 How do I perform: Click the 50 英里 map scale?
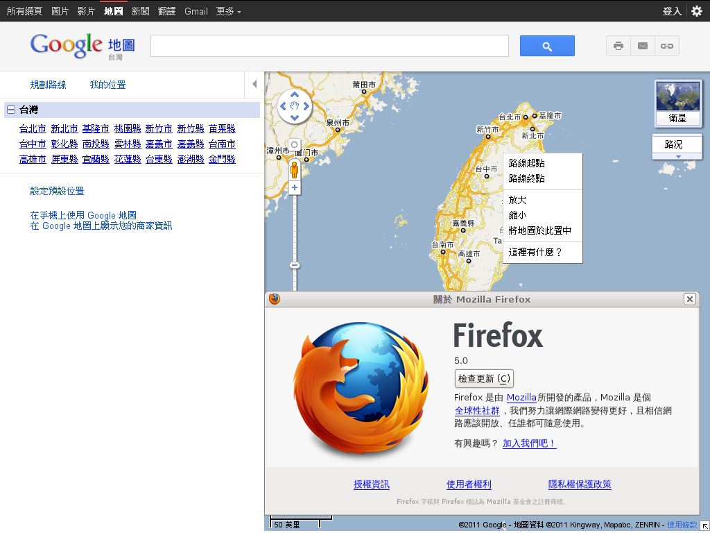(301, 523)
